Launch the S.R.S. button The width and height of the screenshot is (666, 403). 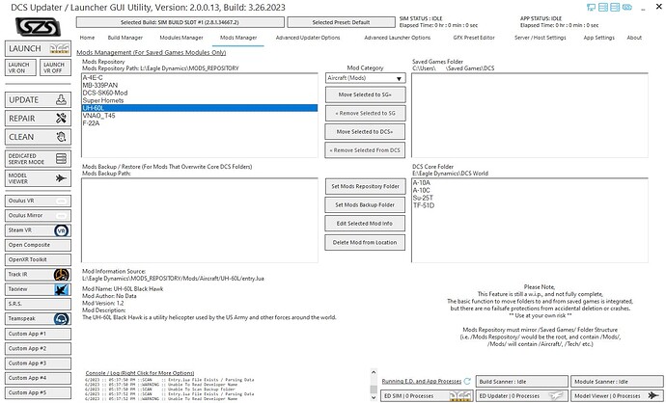(38, 304)
